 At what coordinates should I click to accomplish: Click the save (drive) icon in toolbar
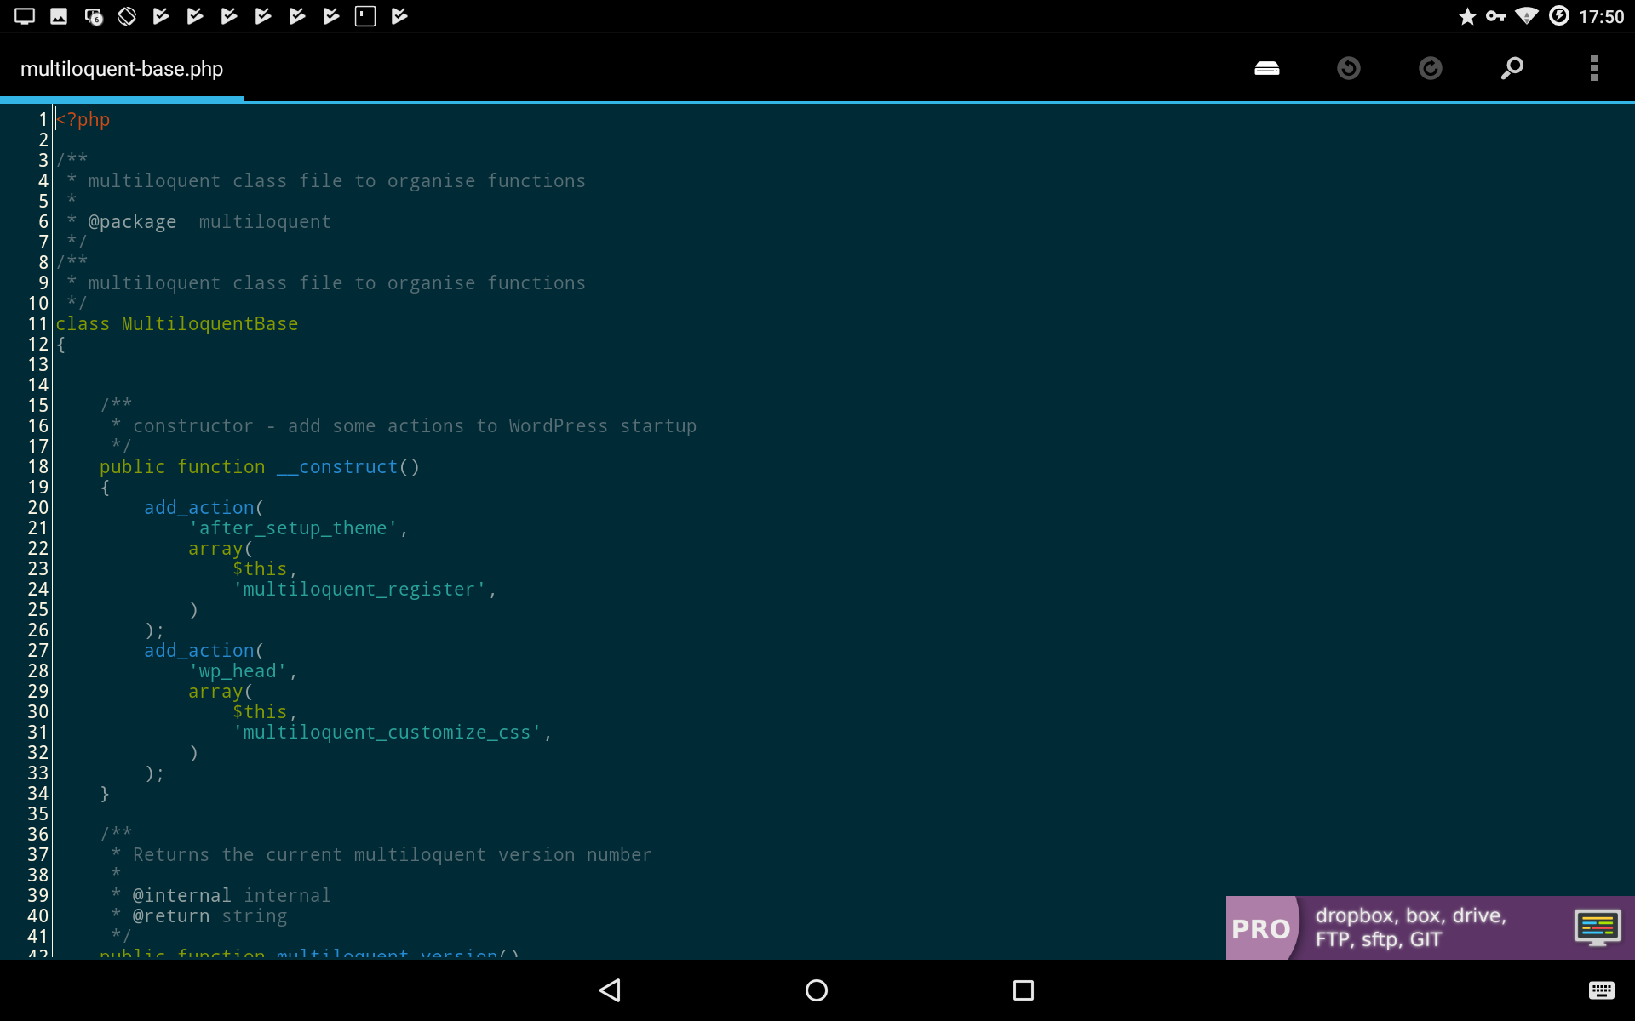(1266, 68)
